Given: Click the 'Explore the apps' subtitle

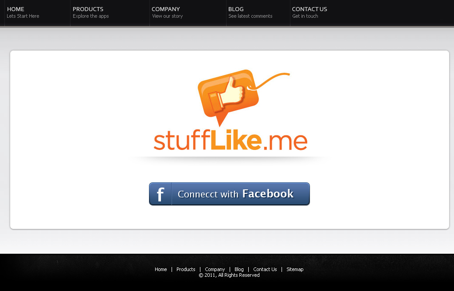Looking at the screenshot, I should point(90,16).
